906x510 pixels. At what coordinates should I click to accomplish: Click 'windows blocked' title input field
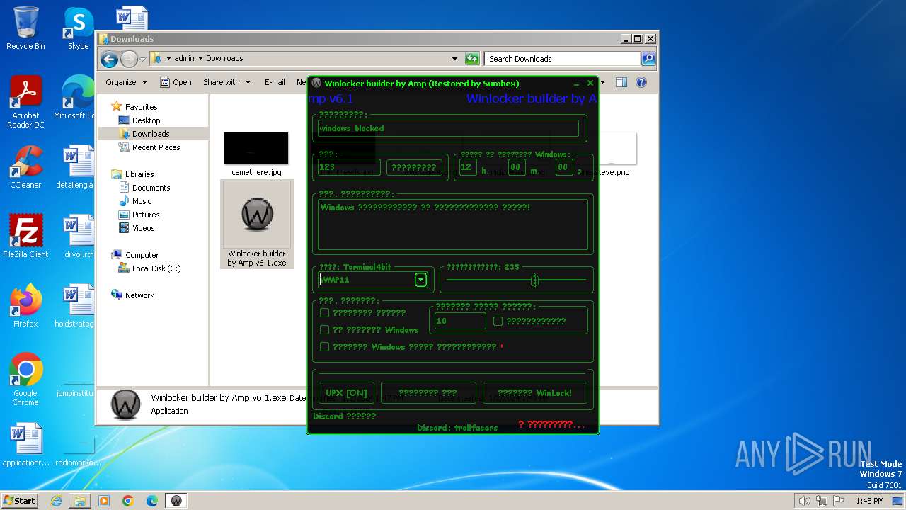click(x=448, y=128)
